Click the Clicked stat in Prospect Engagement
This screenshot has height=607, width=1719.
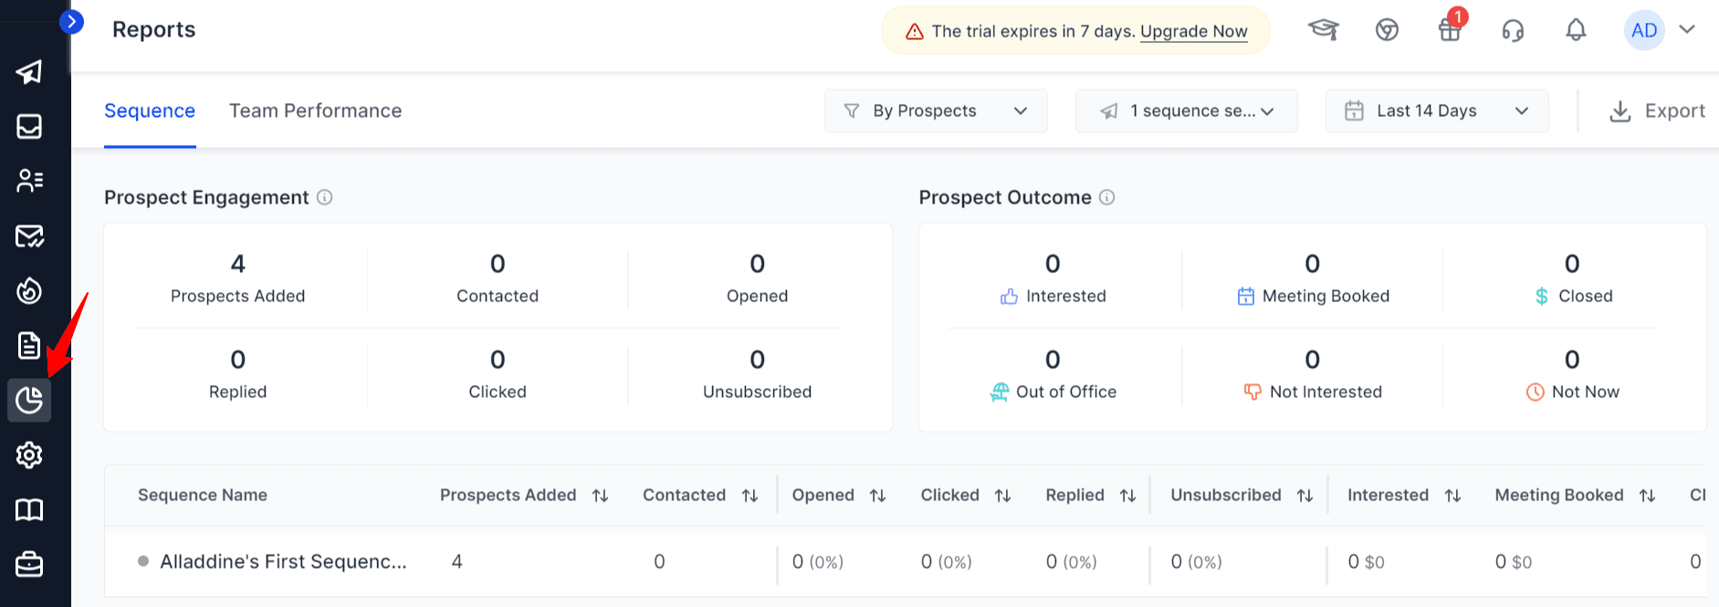tap(498, 374)
